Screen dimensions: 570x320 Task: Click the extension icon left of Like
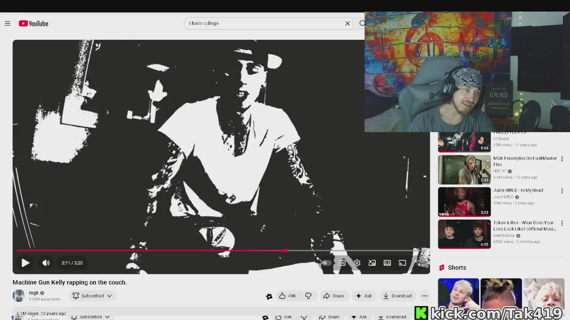click(x=269, y=296)
